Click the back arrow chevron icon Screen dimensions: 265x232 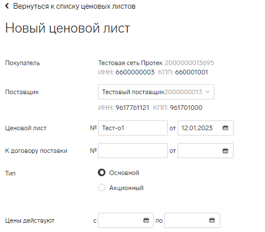(x=7, y=6)
